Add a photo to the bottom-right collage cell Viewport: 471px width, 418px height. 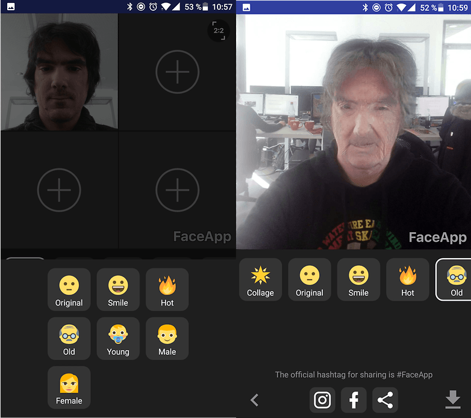[x=177, y=190]
